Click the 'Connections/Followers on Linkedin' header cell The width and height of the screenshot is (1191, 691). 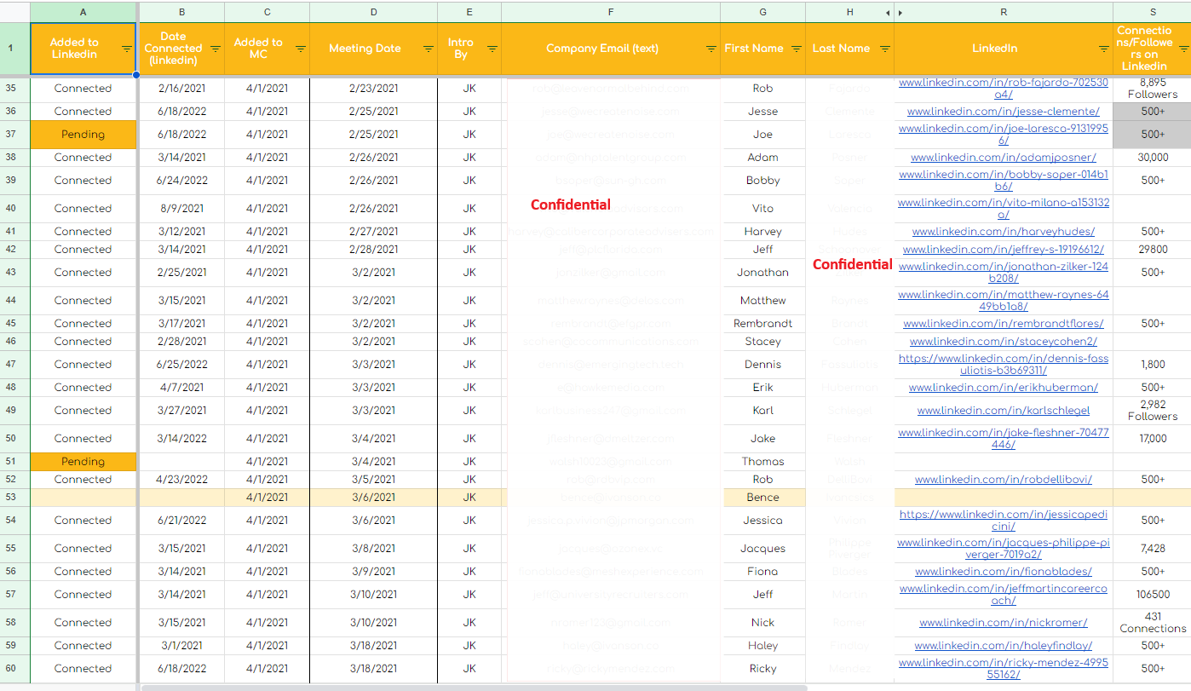coord(1152,49)
